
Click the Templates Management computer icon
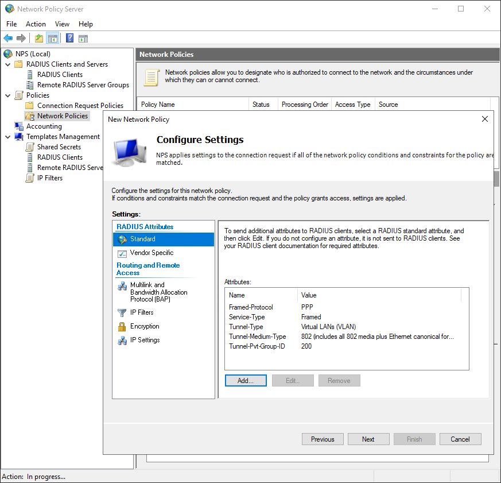tap(19, 137)
